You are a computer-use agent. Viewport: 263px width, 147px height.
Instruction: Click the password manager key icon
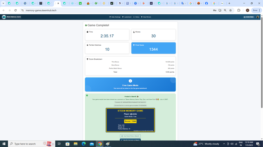[215, 10]
